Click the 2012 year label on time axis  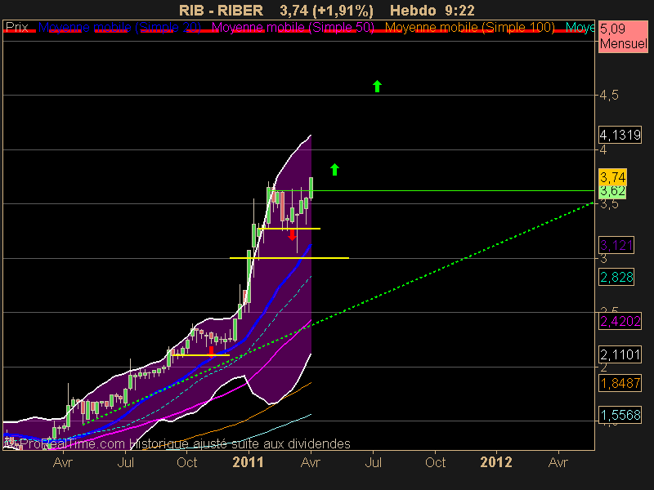point(496,462)
